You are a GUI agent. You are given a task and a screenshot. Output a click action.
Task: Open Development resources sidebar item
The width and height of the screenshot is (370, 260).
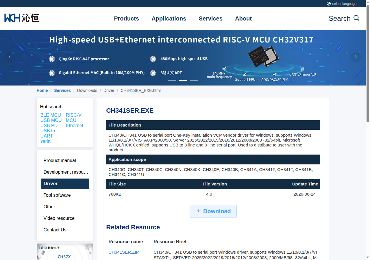tap(65, 172)
